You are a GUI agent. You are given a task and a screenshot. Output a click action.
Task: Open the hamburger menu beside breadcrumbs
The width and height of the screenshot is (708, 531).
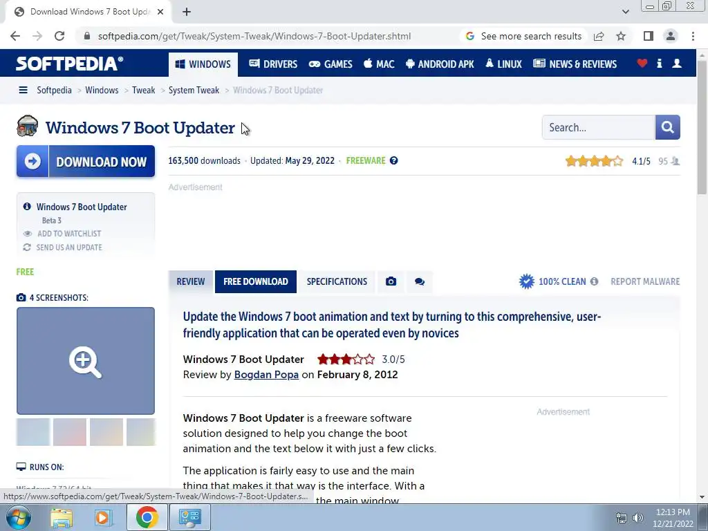tap(23, 91)
